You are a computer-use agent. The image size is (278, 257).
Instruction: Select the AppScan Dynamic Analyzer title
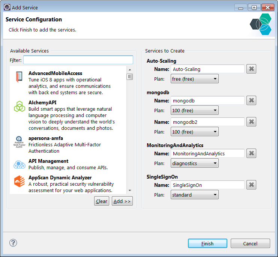(60, 177)
